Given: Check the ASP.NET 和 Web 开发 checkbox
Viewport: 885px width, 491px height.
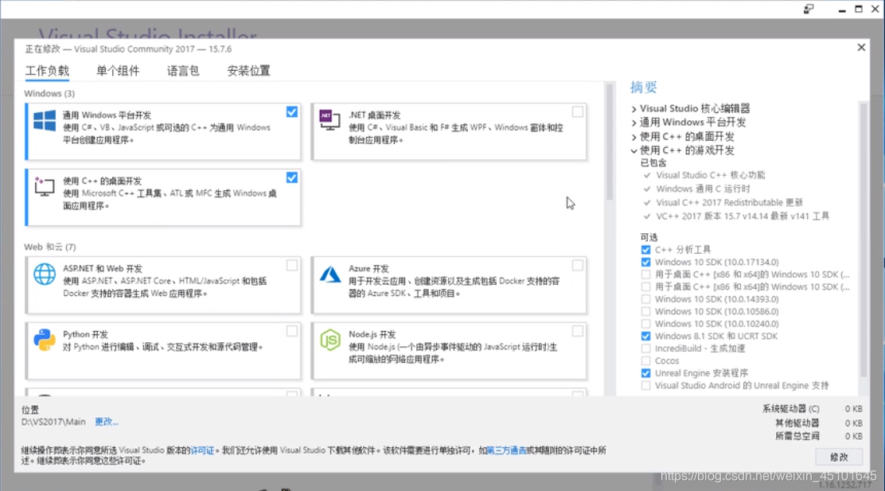Looking at the screenshot, I should (292, 265).
